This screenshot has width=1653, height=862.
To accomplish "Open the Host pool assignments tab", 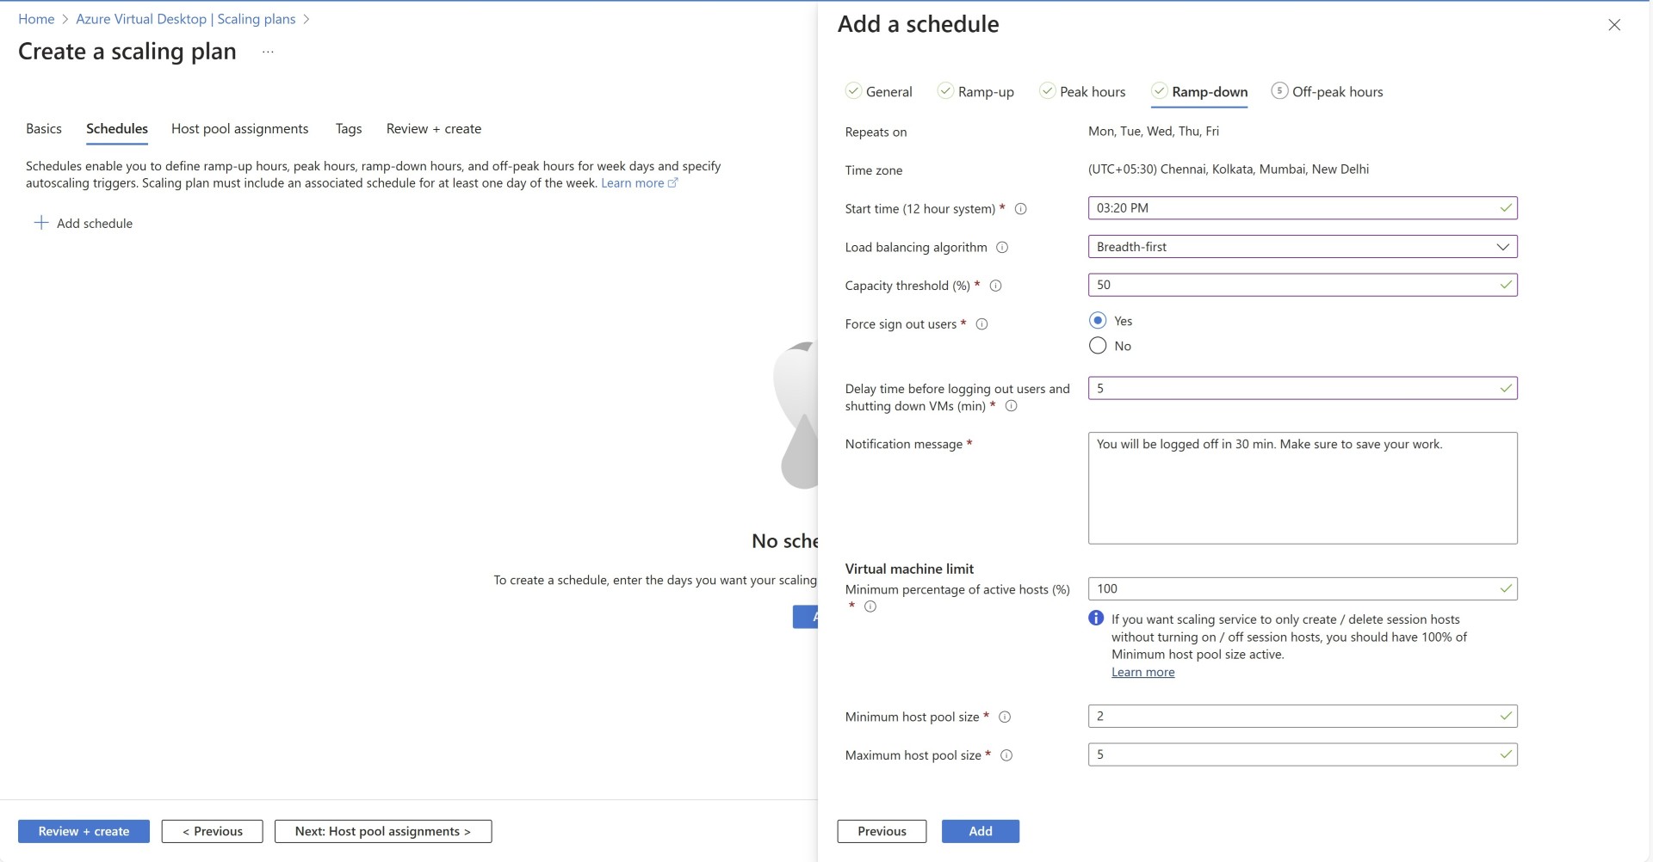I will tap(239, 129).
